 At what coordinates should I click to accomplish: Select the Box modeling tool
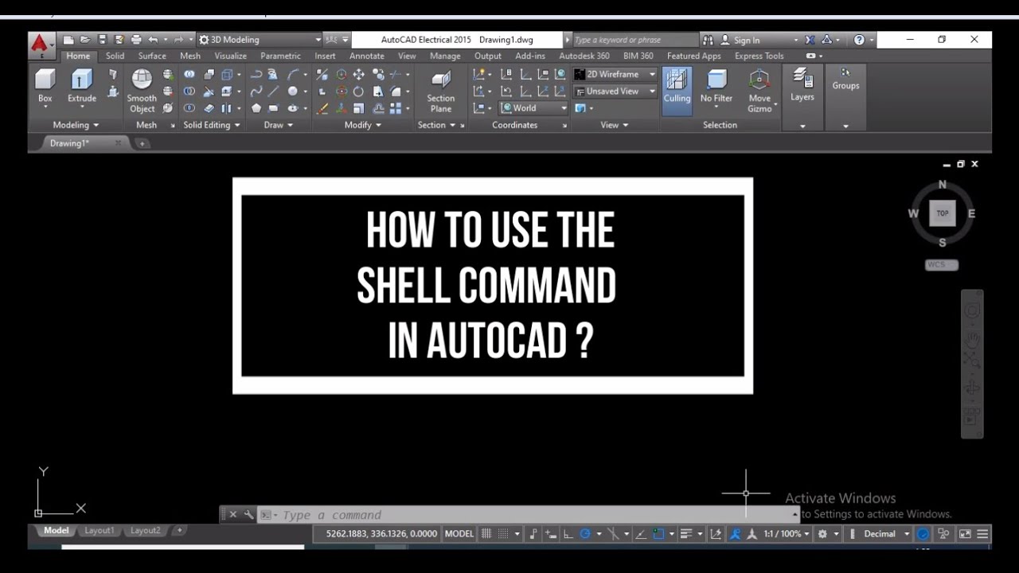point(45,86)
